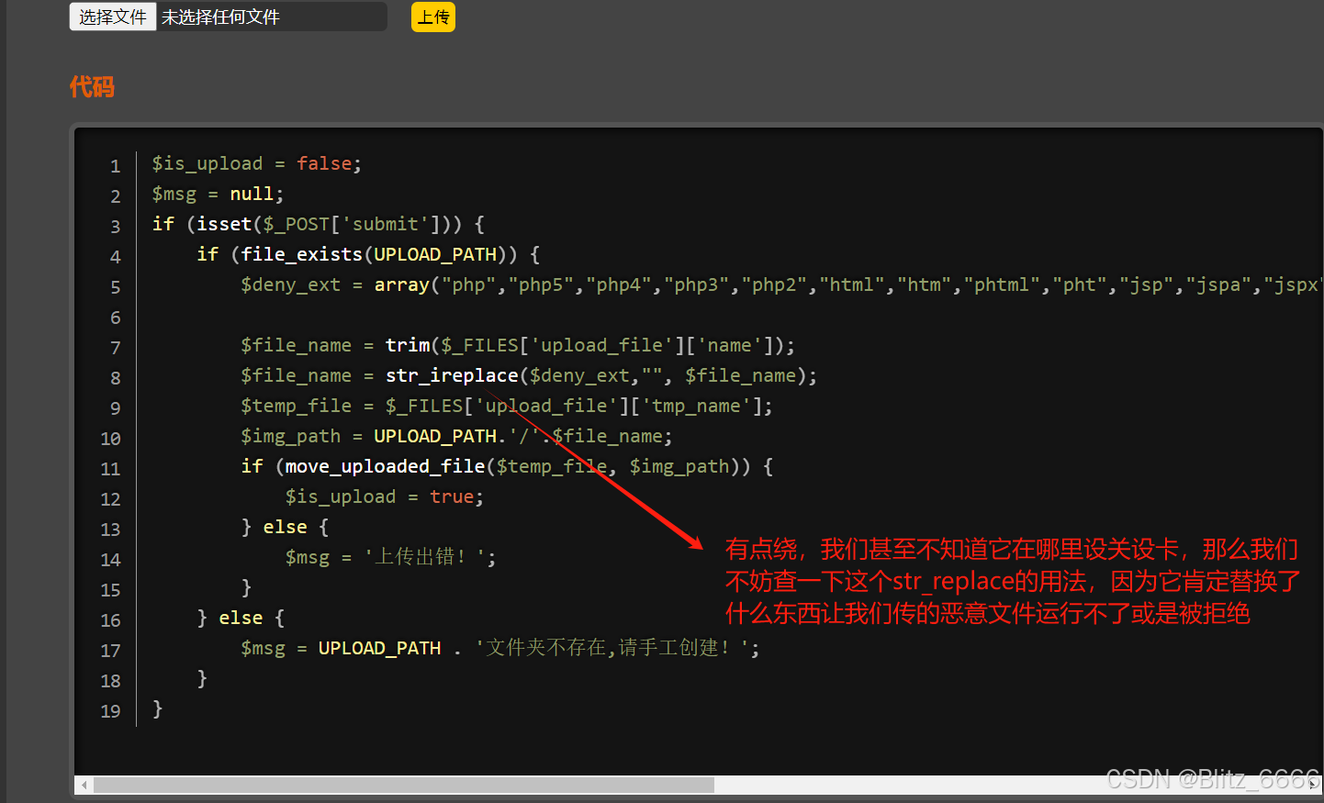Click the str_ireplace code line
This screenshot has height=803, width=1324.
pyautogui.click(x=529, y=375)
